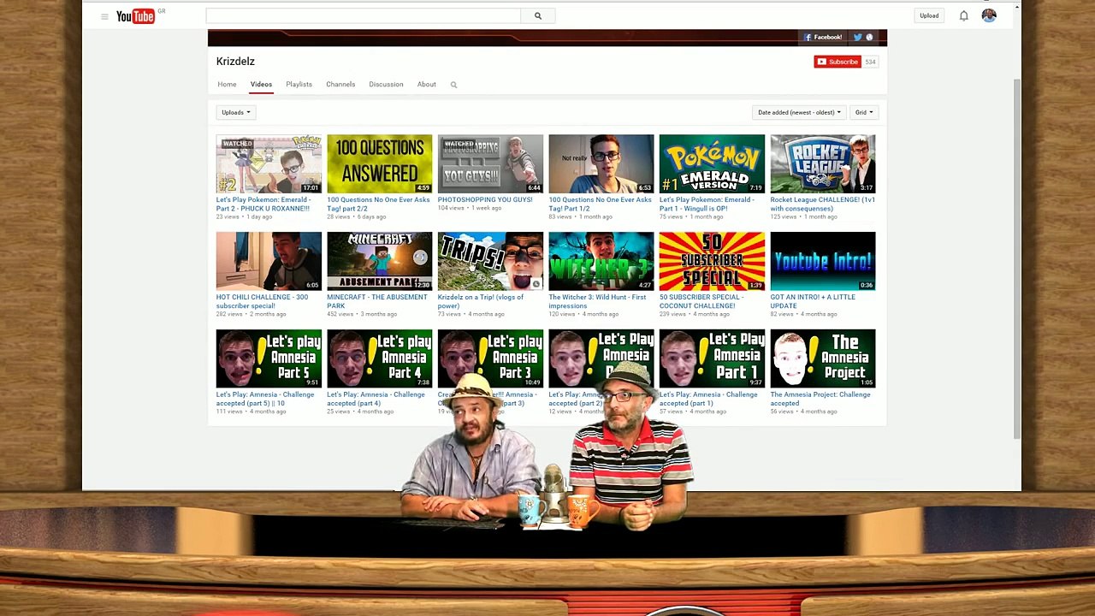1095x616 pixels.
Task: Go to the Channels tab
Action: click(x=340, y=85)
